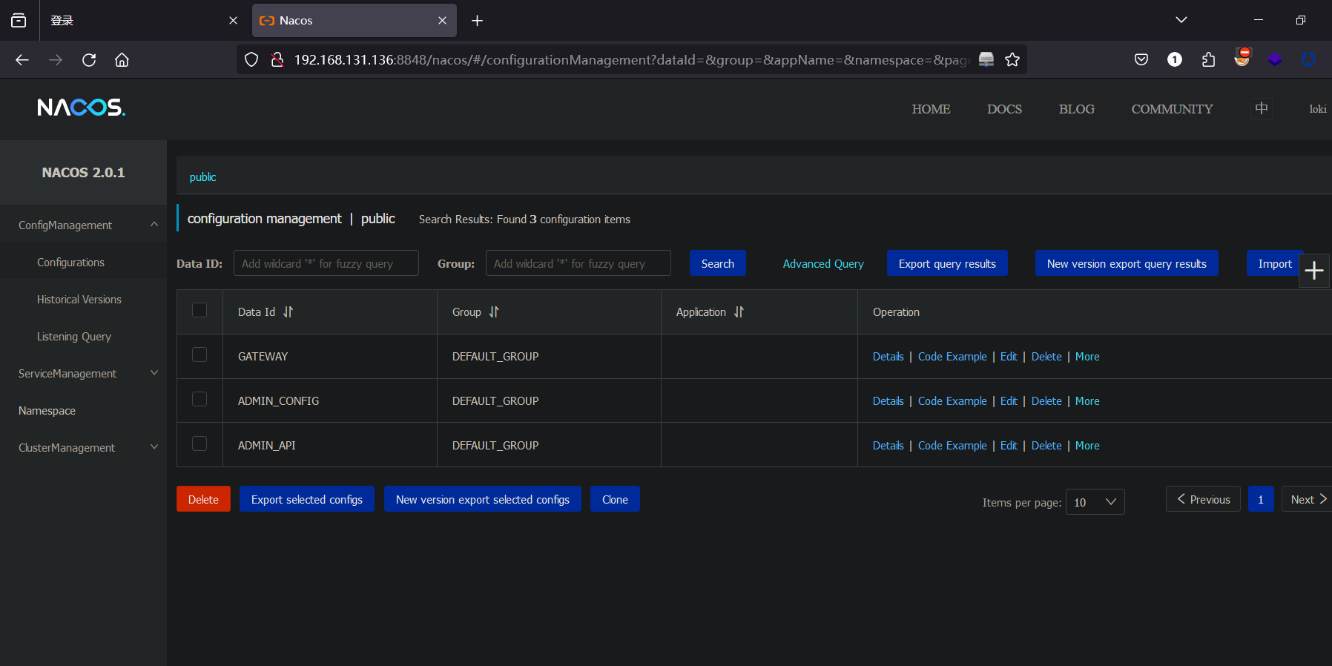
Task: Open the account icon with badge 1
Action: pyautogui.click(x=1175, y=59)
